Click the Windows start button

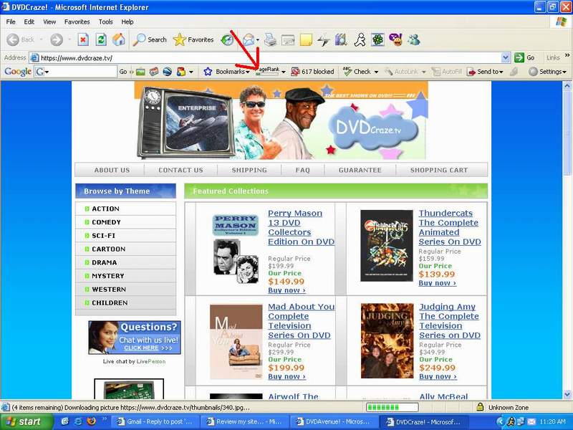pyautogui.click(x=27, y=421)
